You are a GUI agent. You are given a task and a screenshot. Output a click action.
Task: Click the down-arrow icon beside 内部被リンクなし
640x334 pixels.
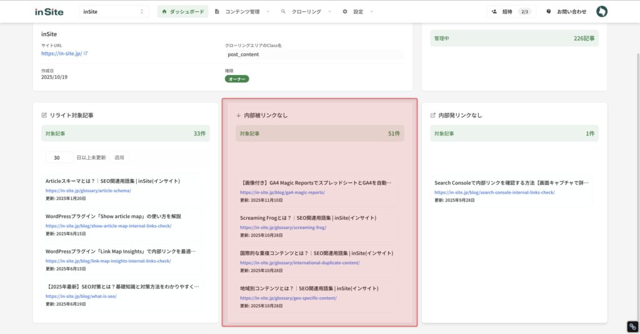pos(238,115)
